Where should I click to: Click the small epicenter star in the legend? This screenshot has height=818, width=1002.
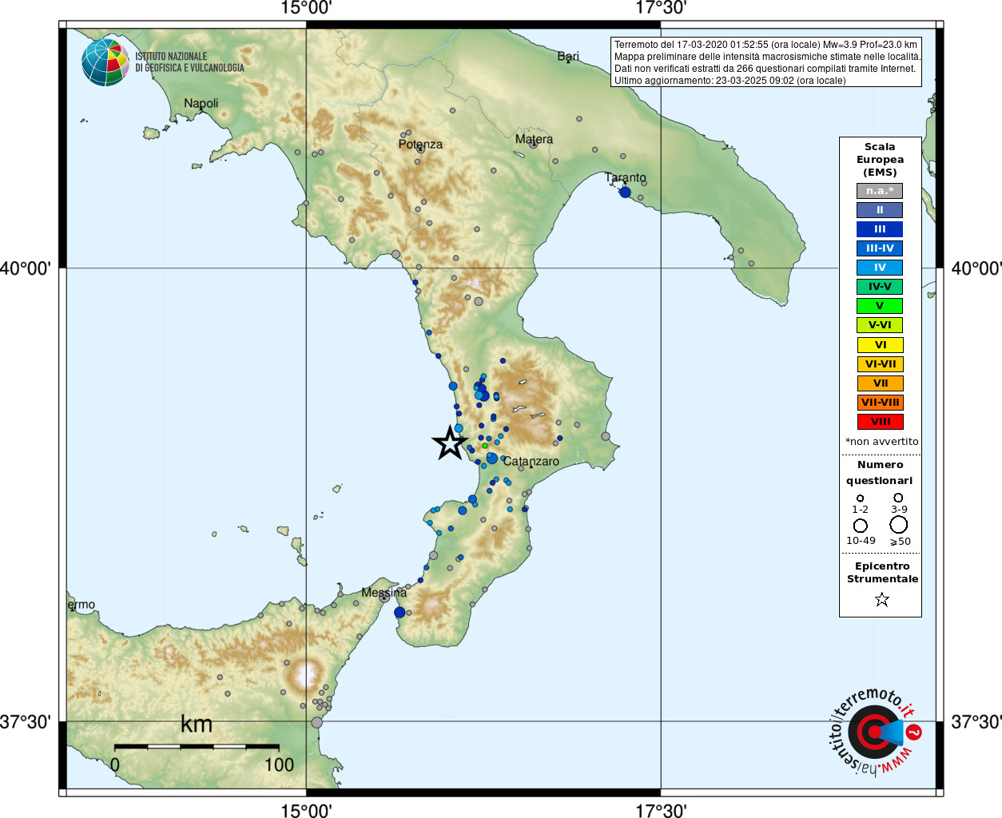click(882, 599)
